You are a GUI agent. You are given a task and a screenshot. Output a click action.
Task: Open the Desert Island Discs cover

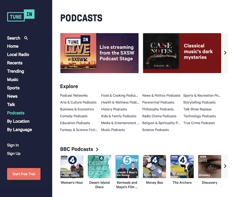99,166
